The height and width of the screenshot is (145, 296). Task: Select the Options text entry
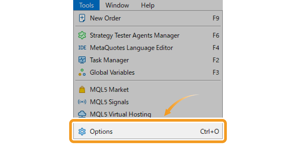pyautogui.click(x=101, y=132)
